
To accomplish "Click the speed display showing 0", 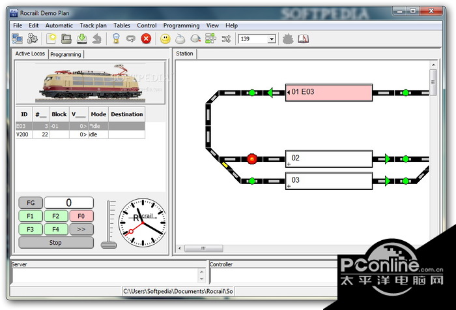I will [x=68, y=203].
